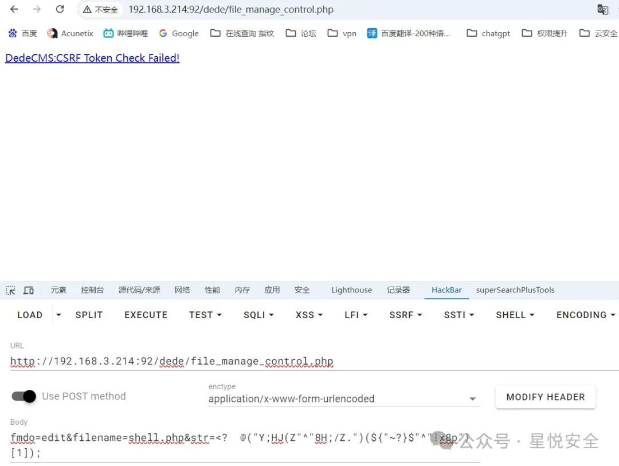This screenshot has width=619, height=466.
Task: Click the browser address bar URL
Action: pos(231,10)
